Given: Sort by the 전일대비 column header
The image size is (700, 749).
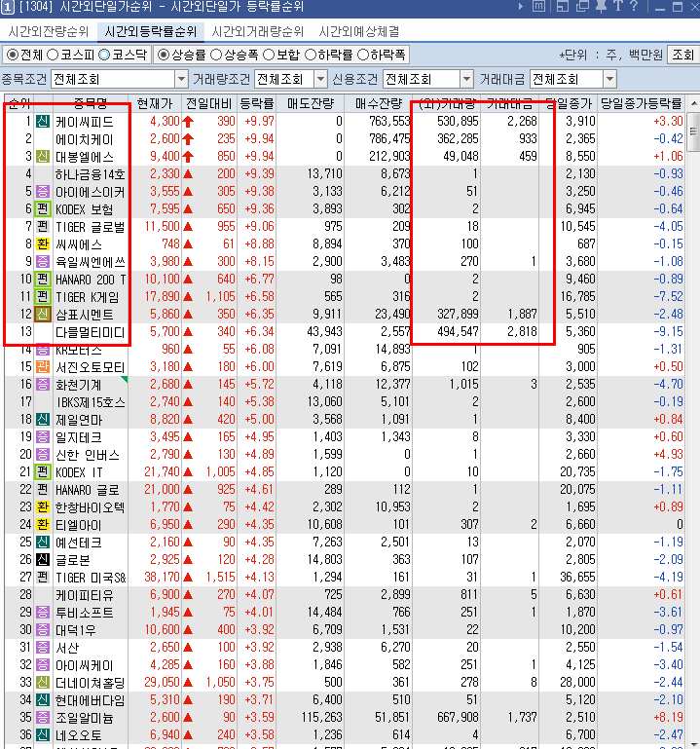Looking at the screenshot, I should [x=208, y=103].
